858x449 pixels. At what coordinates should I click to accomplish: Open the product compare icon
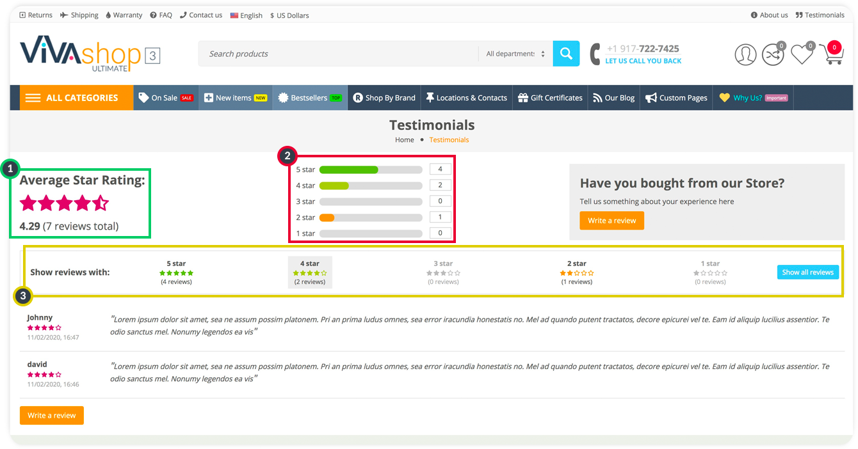click(x=772, y=54)
